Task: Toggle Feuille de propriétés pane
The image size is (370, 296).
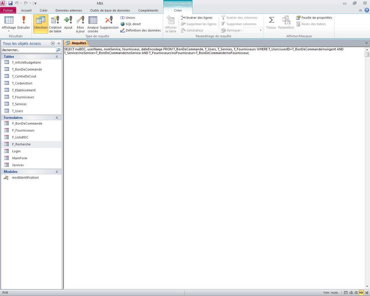Action: [x=314, y=18]
